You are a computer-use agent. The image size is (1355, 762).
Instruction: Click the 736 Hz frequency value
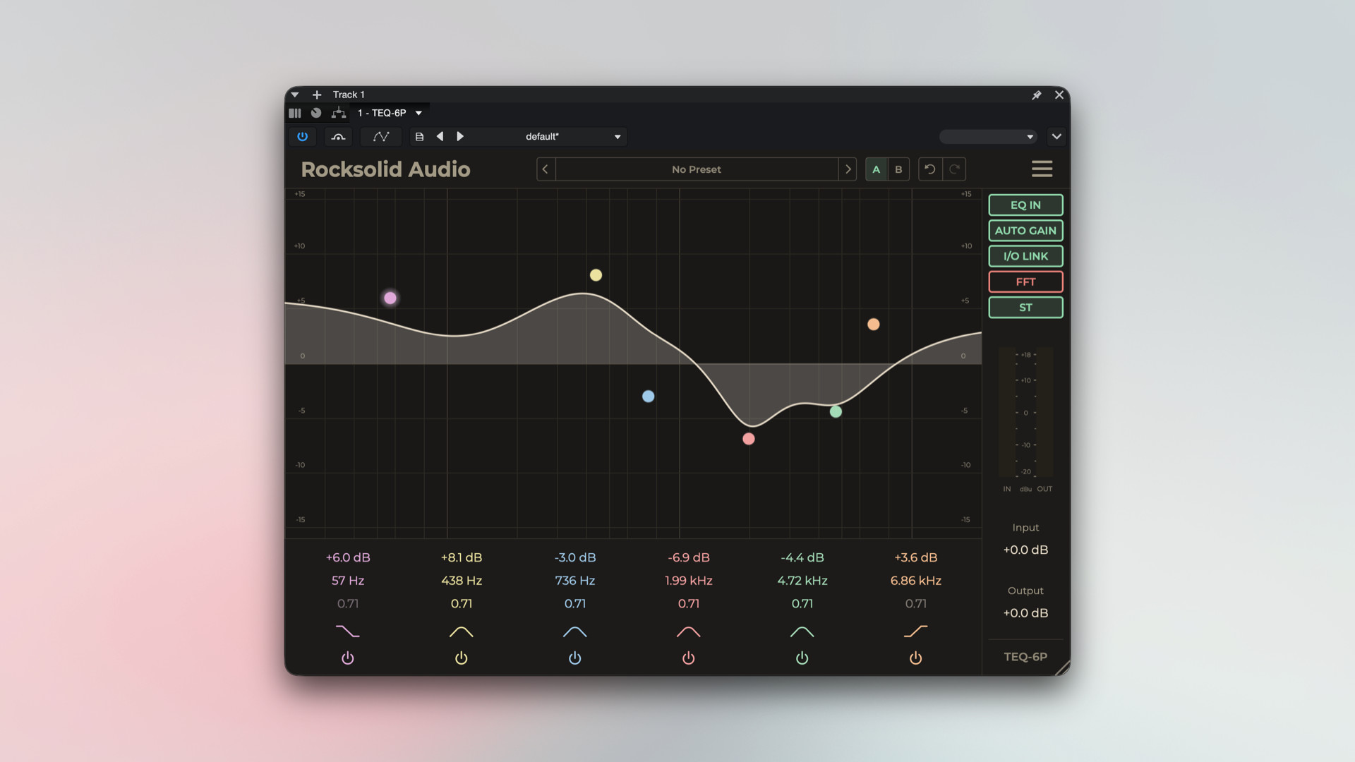pos(575,581)
